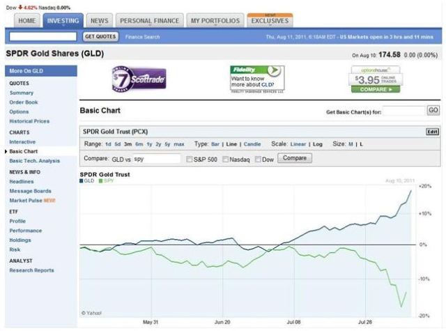Click the OptionsHouse Compare ad button
Image resolution: width=446 pixels, height=331 pixels.
(376, 89)
